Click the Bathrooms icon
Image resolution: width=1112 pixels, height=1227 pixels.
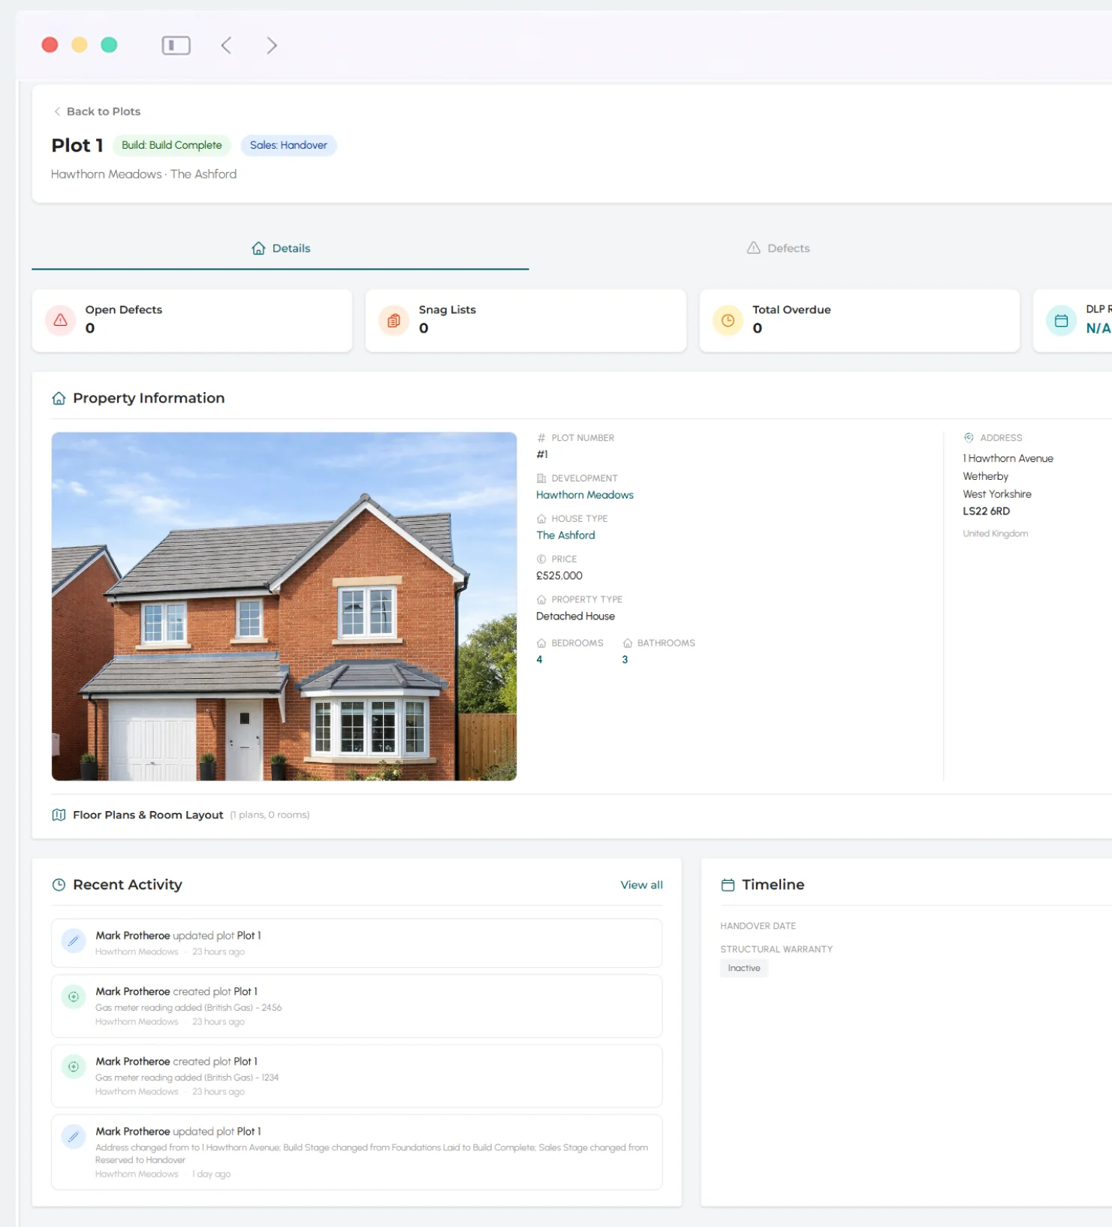[628, 644]
